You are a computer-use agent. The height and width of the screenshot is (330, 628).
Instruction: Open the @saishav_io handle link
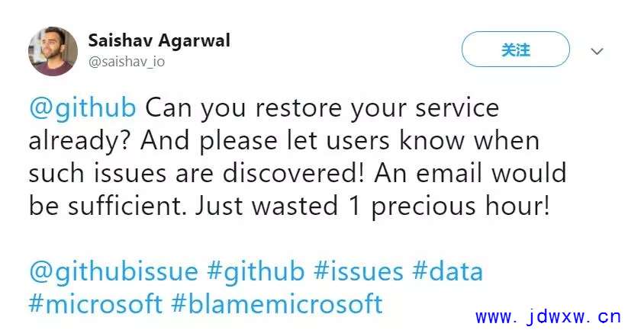(x=126, y=62)
